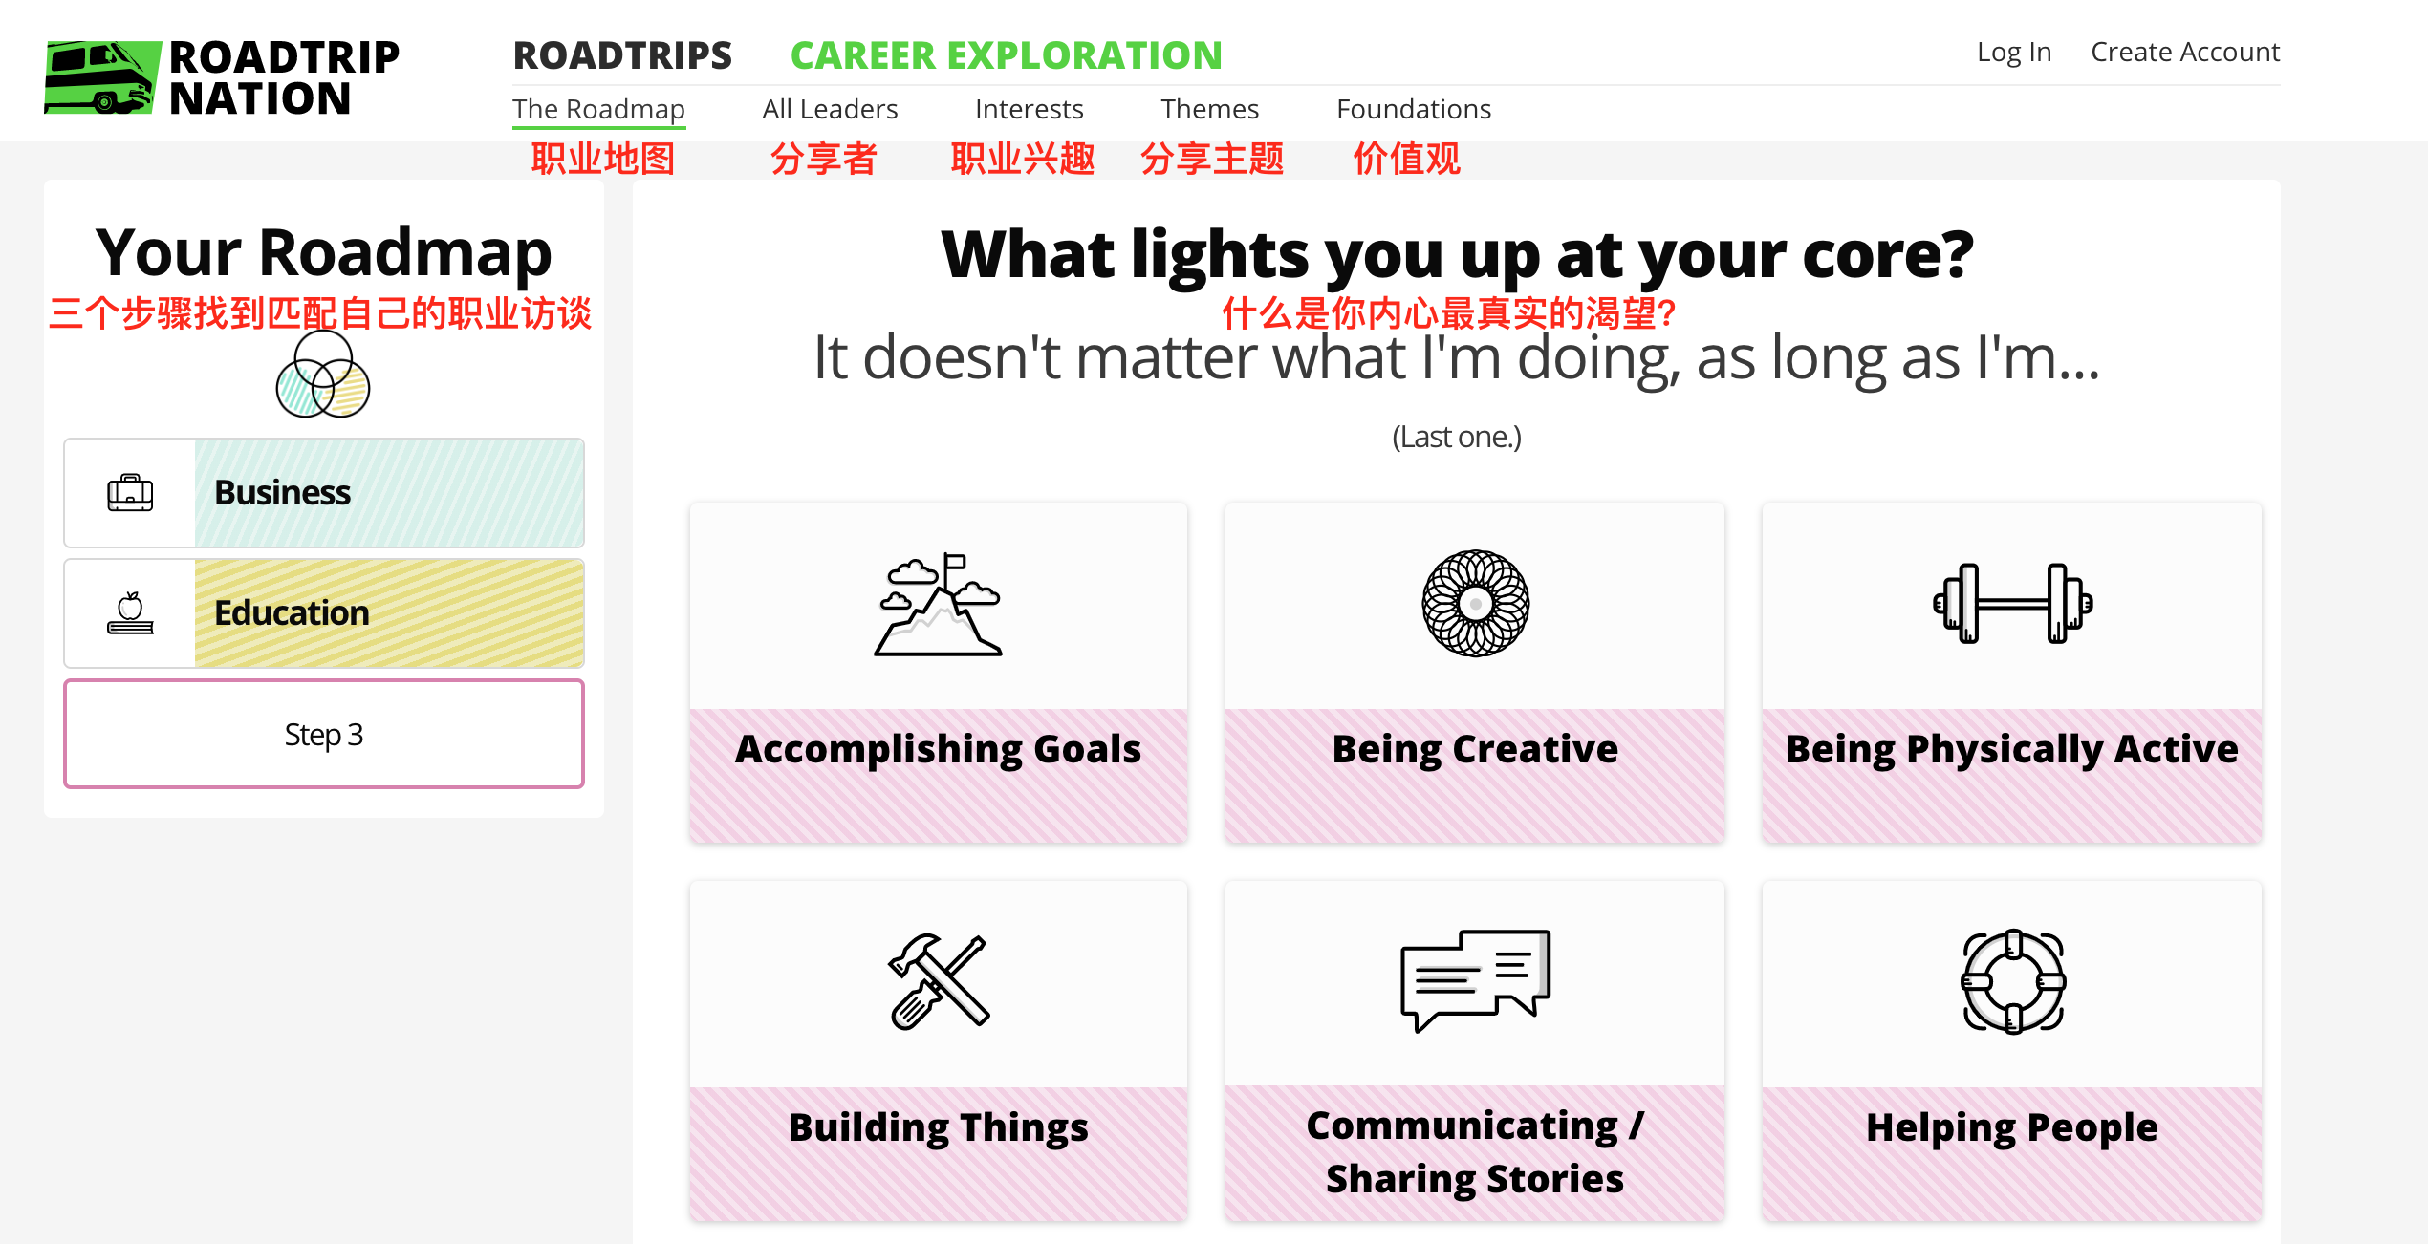Choose the spiral Being Creative icon
The height and width of the screenshot is (1244, 2428).
pyautogui.click(x=1475, y=603)
